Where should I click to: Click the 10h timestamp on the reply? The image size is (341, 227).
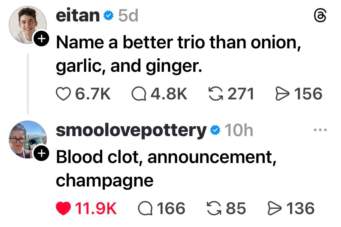(239, 130)
